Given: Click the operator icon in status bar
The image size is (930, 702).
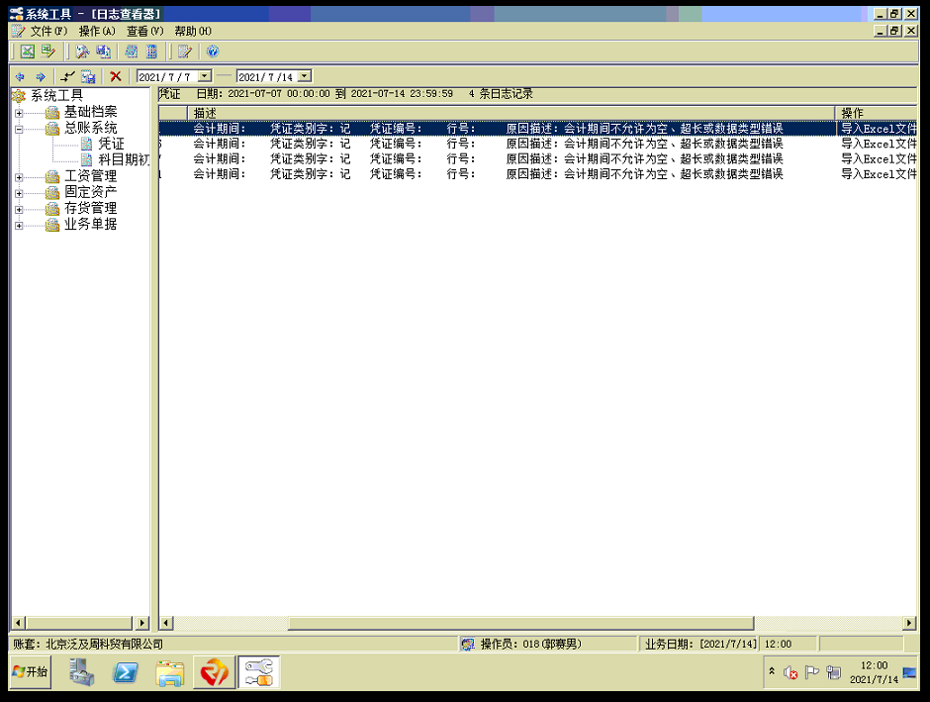Looking at the screenshot, I should [x=468, y=644].
